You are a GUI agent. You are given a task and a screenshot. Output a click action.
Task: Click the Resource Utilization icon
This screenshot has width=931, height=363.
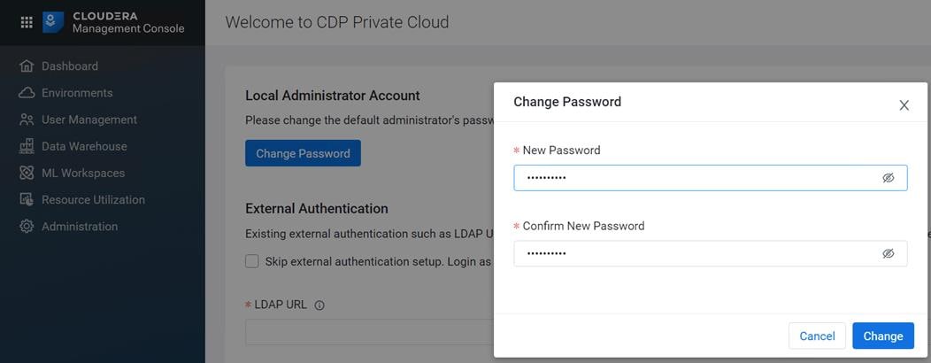(27, 199)
